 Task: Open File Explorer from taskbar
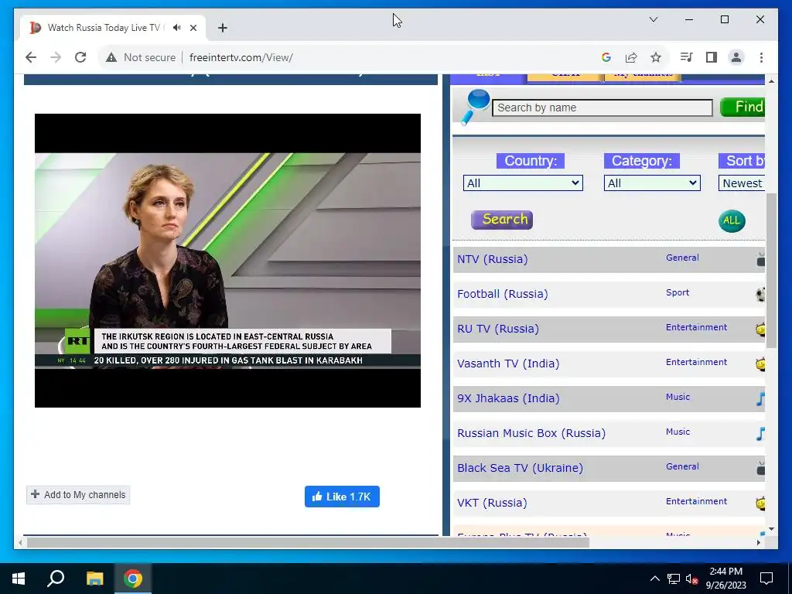pyautogui.click(x=94, y=579)
